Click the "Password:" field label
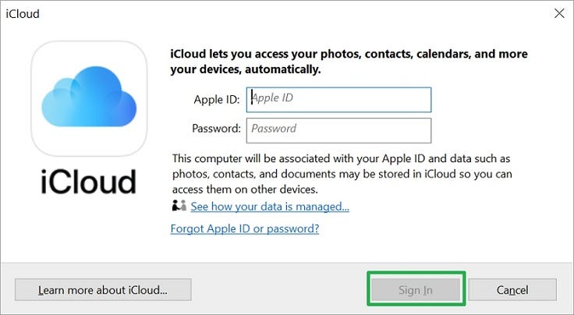574x315 pixels. pyautogui.click(x=215, y=129)
